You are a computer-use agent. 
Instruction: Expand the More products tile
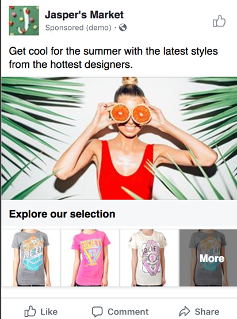click(x=208, y=257)
